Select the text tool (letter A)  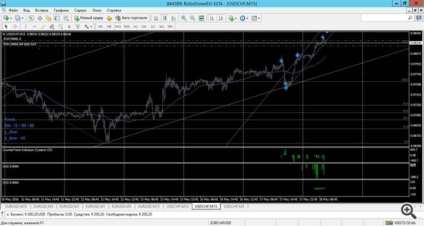point(69,27)
